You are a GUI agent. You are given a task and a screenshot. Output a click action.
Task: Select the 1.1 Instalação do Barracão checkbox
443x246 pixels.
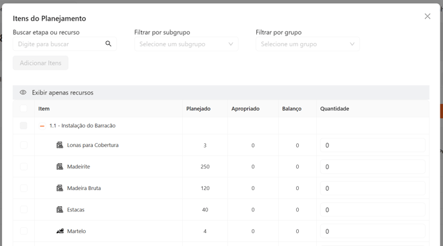click(23, 125)
